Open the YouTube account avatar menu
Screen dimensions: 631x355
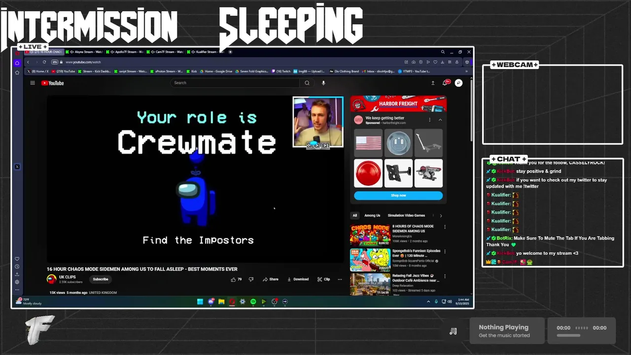pyautogui.click(x=458, y=83)
